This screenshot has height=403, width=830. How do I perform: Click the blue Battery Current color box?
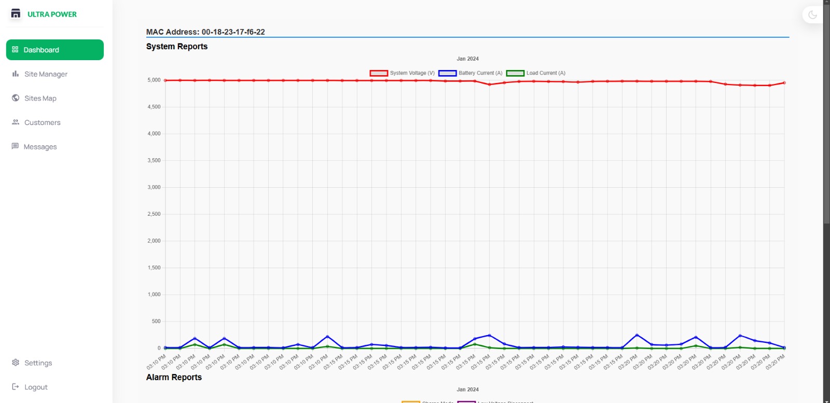pos(447,73)
